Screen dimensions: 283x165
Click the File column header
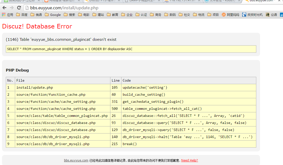click(x=63, y=80)
